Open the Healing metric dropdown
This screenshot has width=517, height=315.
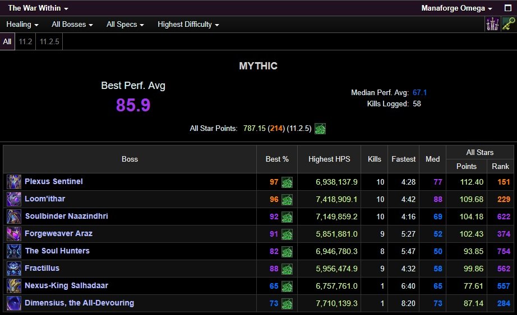[x=22, y=25]
